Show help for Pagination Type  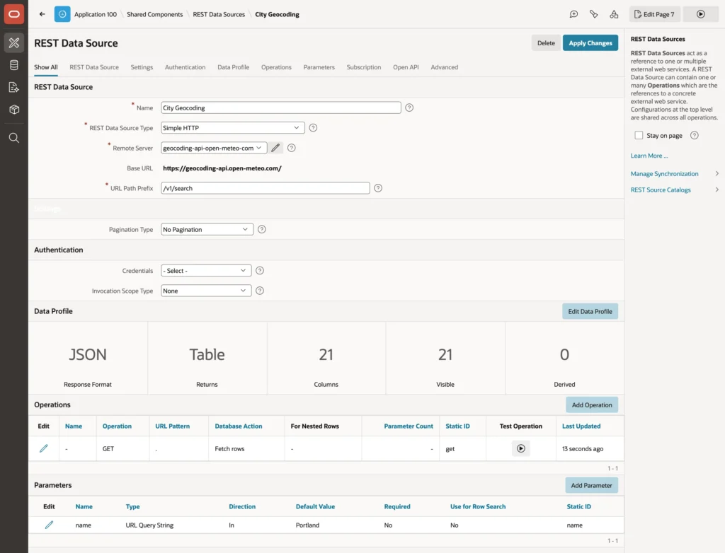(262, 229)
